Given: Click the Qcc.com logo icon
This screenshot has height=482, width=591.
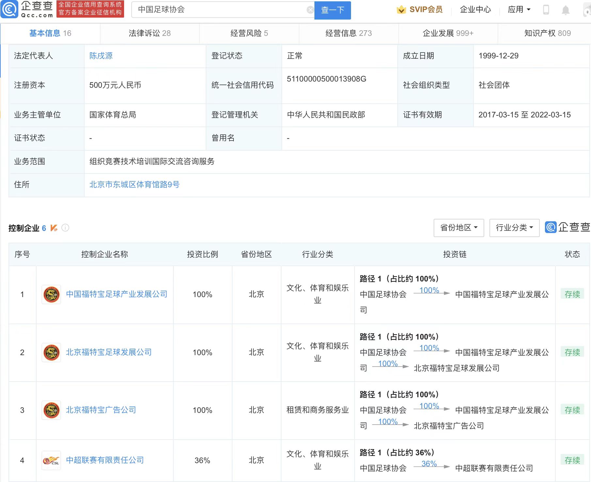Looking at the screenshot, I should pos(9,9).
